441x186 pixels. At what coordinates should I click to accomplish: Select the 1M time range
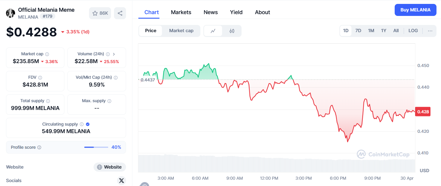[x=371, y=31]
